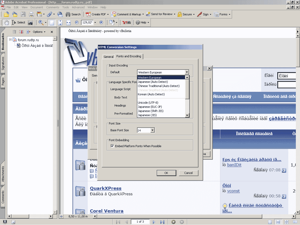Click the Save (floppy disk) icon

click(x=23, y=14)
